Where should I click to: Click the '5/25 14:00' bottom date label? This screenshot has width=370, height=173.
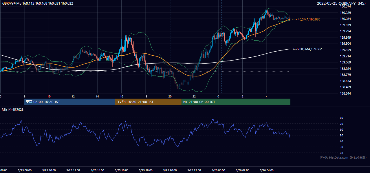point(97,170)
